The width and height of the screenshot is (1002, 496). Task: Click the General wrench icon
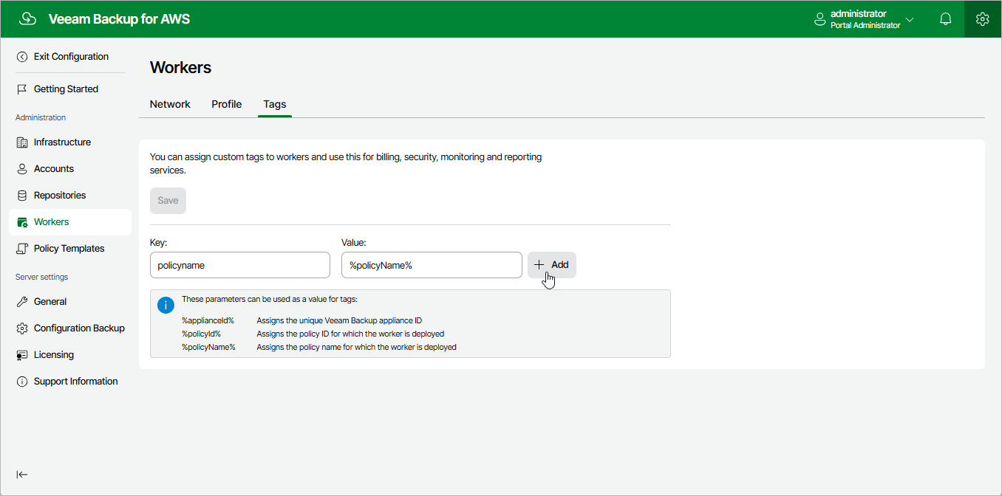coord(22,302)
